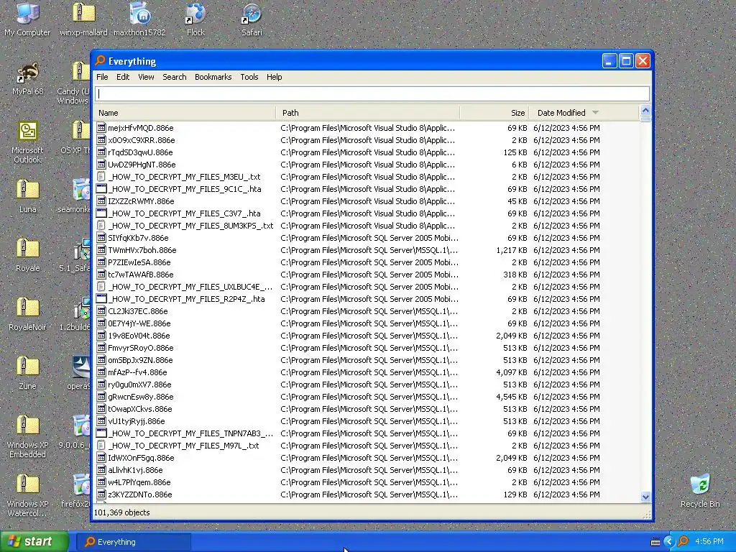Select 19v8EoV04t.886e file
This screenshot has width=736, height=552.
pos(139,335)
